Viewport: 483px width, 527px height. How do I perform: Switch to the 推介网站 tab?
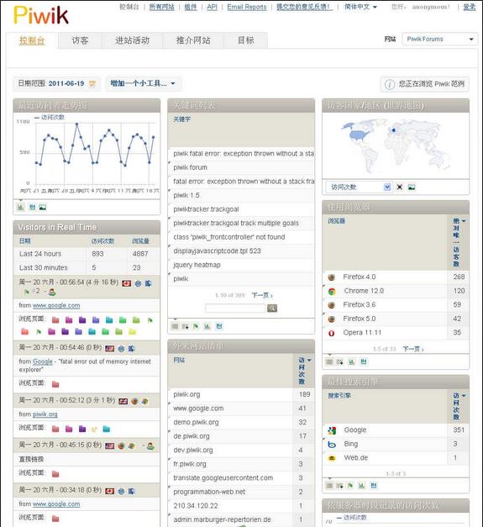pos(193,40)
